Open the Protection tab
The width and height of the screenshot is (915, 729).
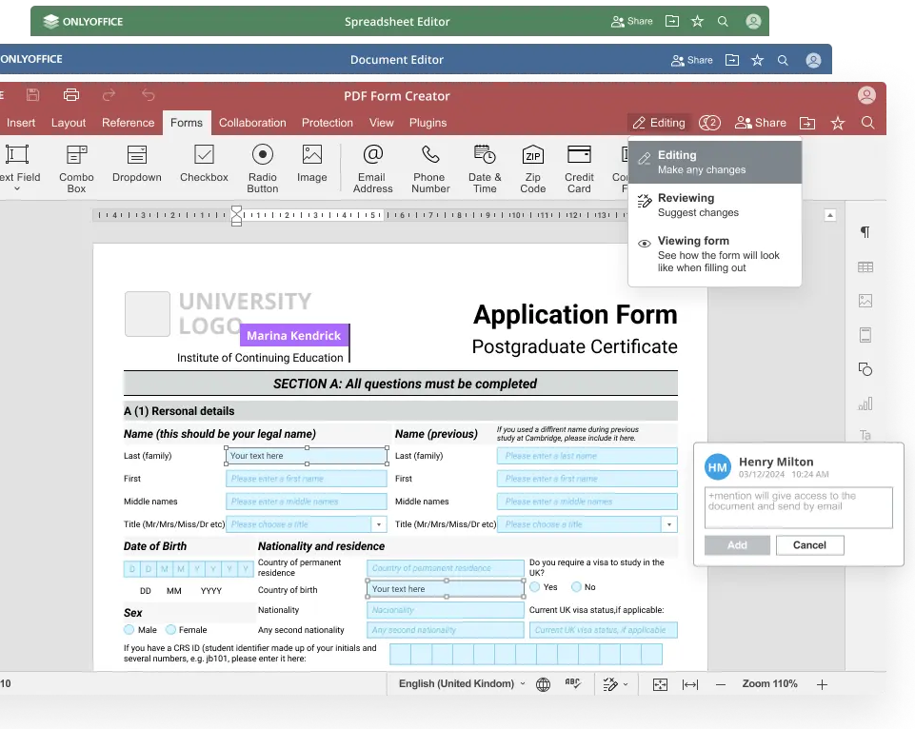[327, 123]
